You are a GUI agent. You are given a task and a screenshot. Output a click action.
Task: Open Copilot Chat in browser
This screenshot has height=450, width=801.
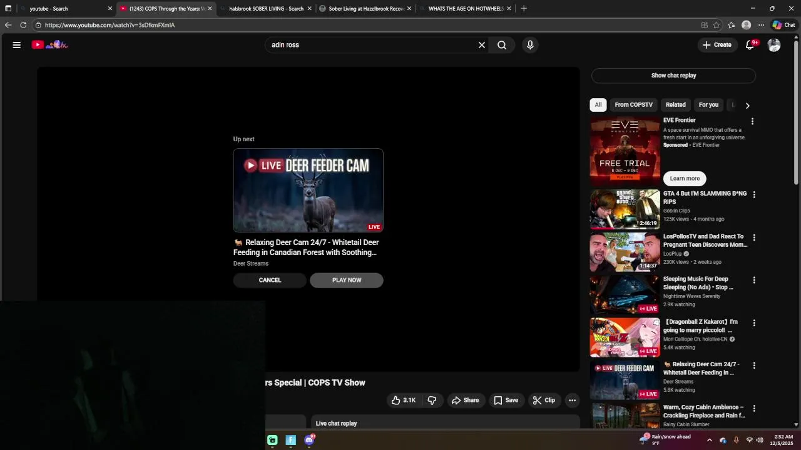[x=783, y=25]
